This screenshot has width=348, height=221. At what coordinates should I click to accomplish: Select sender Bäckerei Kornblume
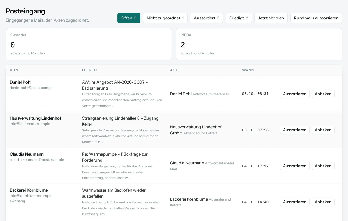tap(29, 190)
